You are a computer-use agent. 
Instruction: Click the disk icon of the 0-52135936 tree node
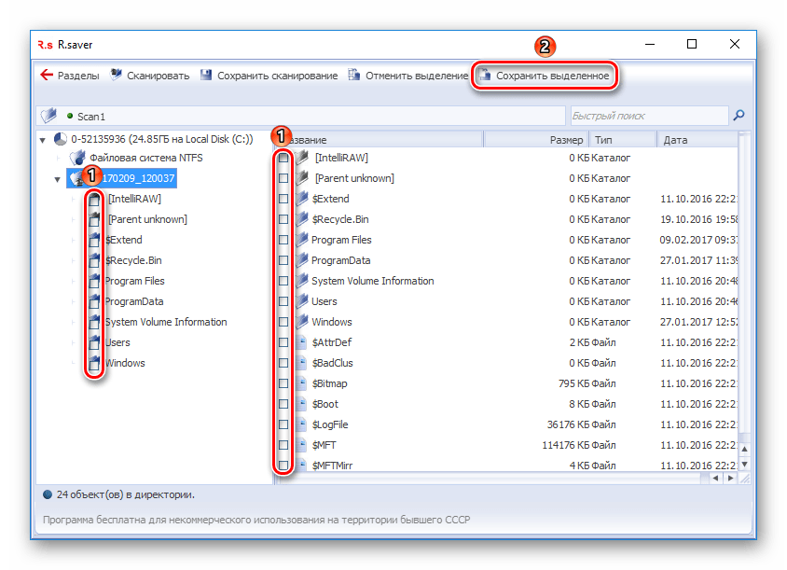pos(61,139)
